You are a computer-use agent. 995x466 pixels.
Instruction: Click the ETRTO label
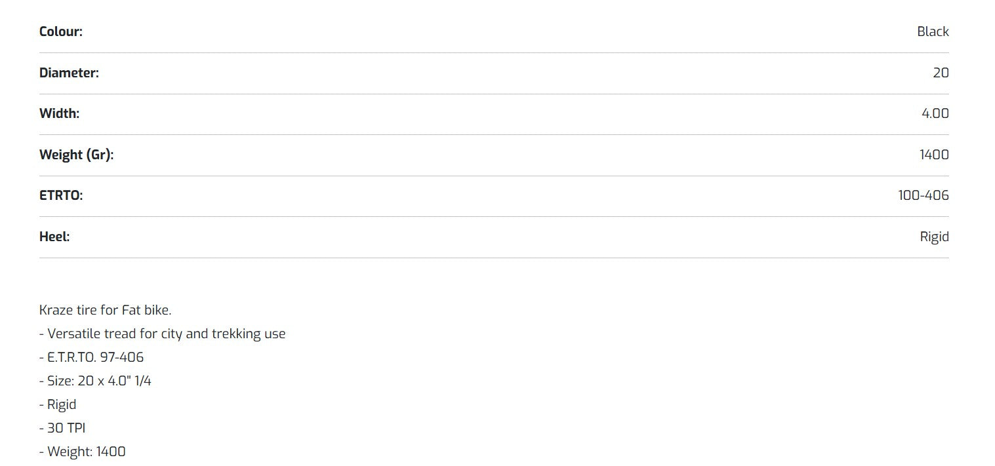(x=61, y=195)
